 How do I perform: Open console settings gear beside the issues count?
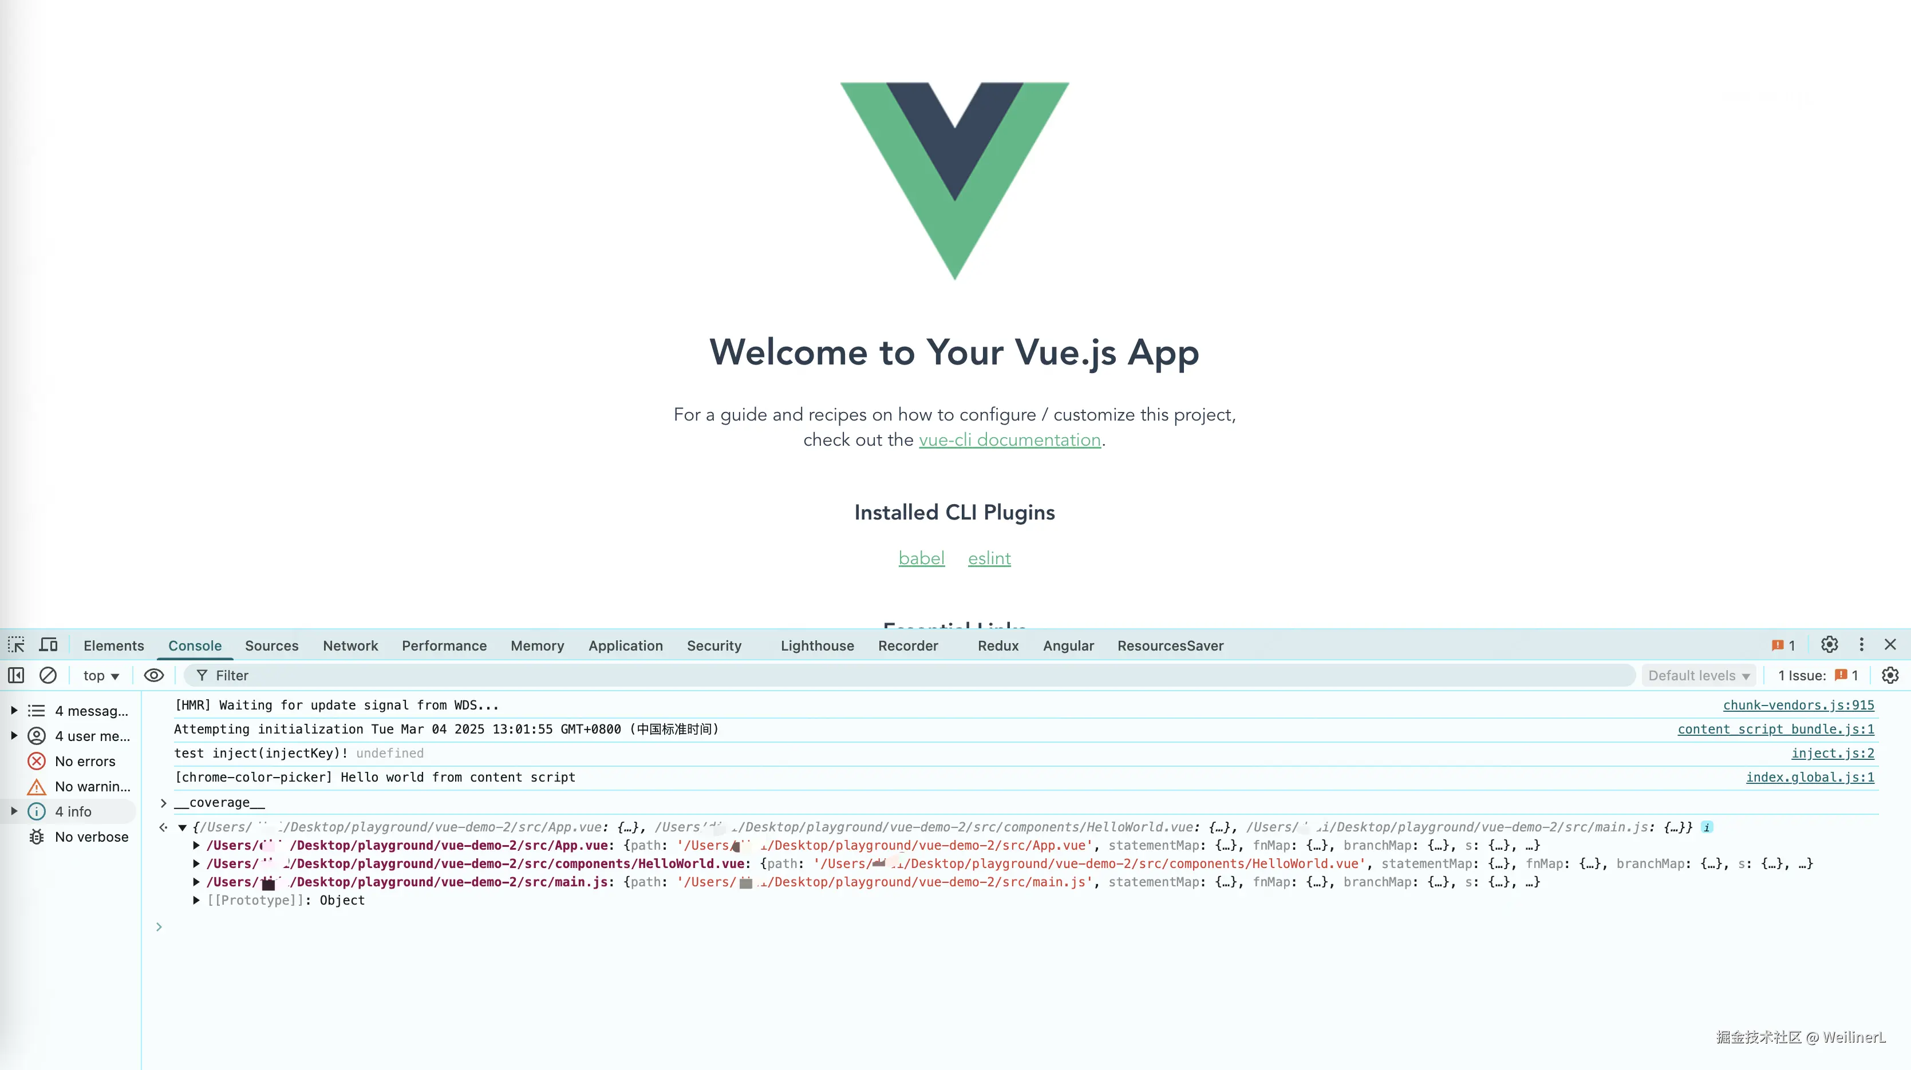pyautogui.click(x=1889, y=675)
